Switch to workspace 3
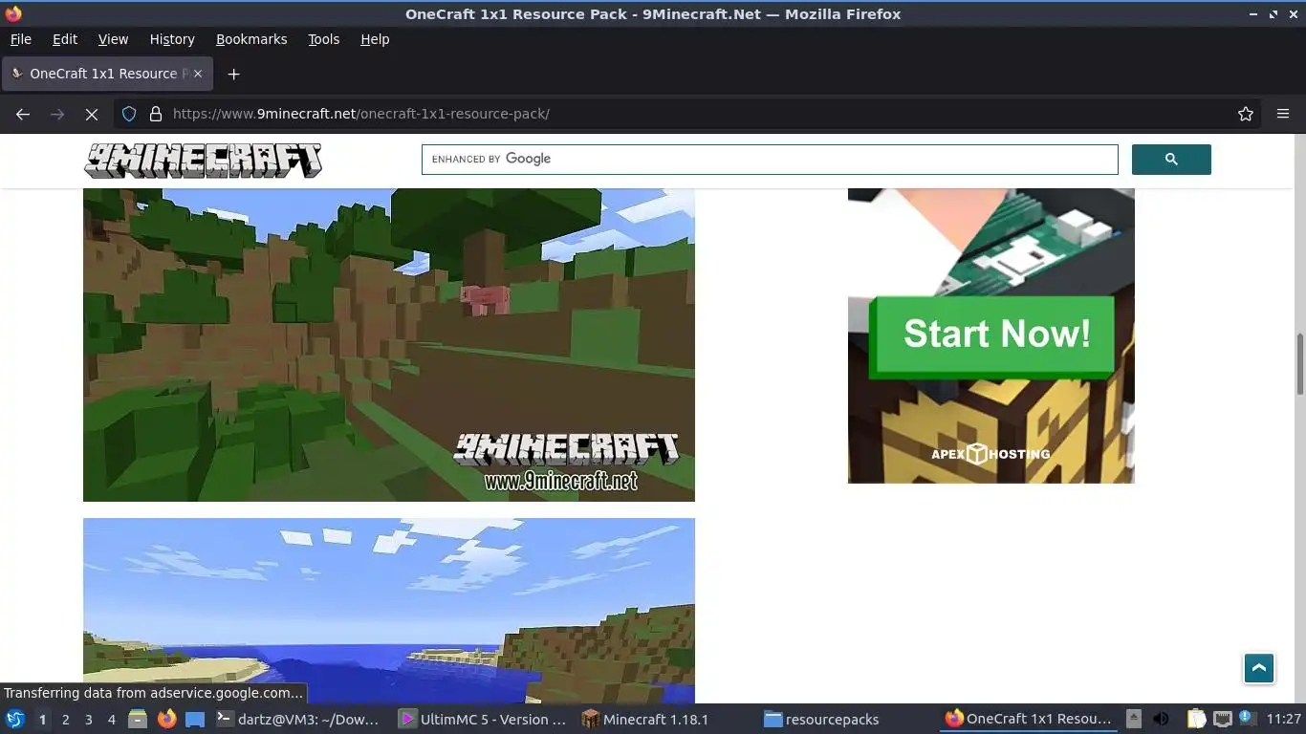Image resolution: width=1306 pixels, height=734 pixels. coord(88,719)
